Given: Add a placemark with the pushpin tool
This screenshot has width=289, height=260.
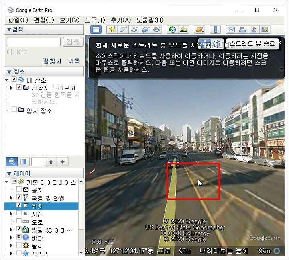Looking at the screenshot, I should pos(112,29).
